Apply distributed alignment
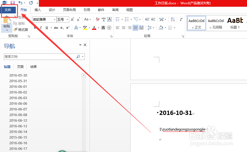Viewport: 247px width, 152px height. 141,28
